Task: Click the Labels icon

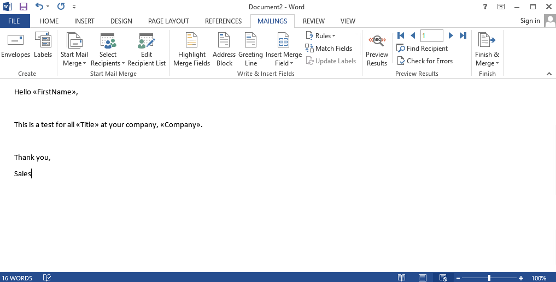Action: click(43, 39)
